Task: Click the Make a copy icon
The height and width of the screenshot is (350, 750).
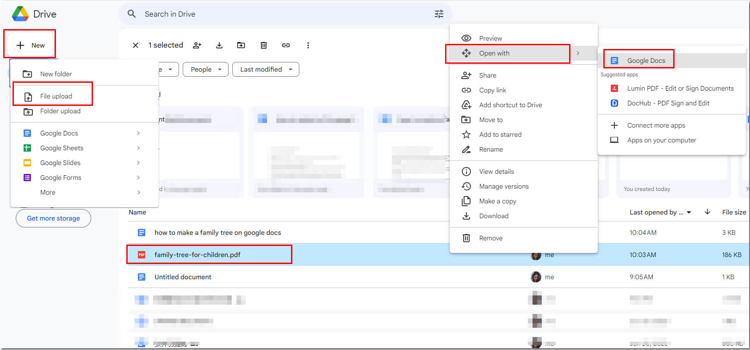Action: [466, 201]
